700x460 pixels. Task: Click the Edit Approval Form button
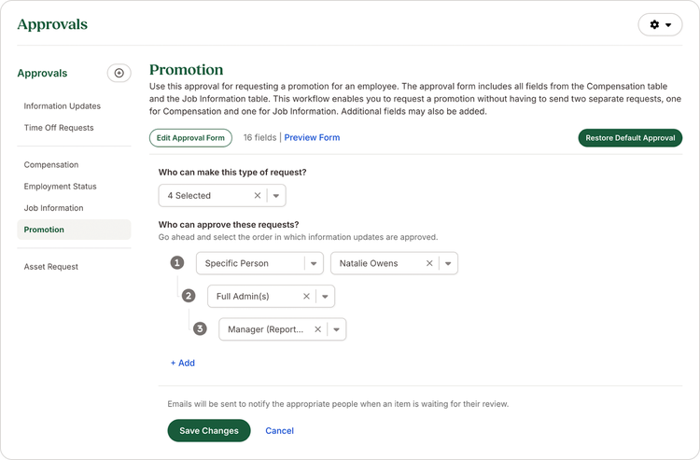click(x=190, y=138)
